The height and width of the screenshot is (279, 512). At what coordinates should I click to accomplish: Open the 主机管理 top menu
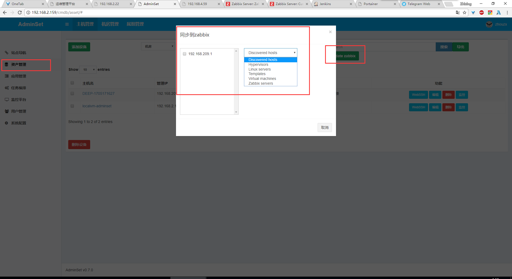pyautogui.click(x=85, y=24)
